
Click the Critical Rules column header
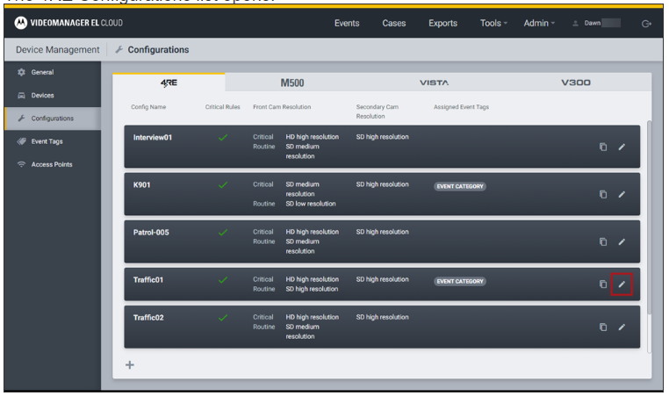223,106
